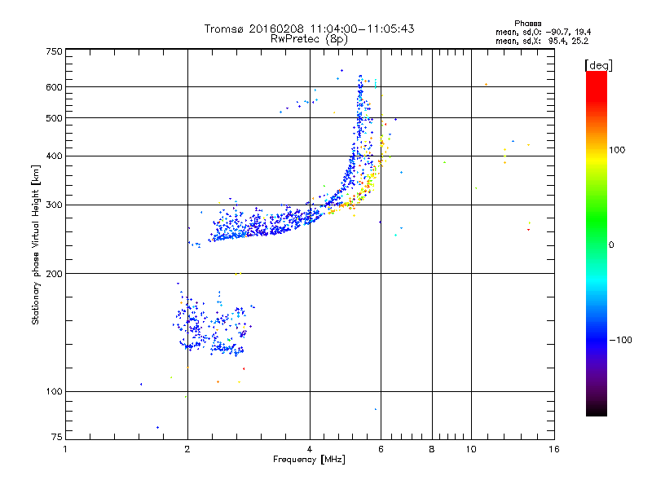
Task: Click the black bottom of the colorbar
Action: click(597, 412)
